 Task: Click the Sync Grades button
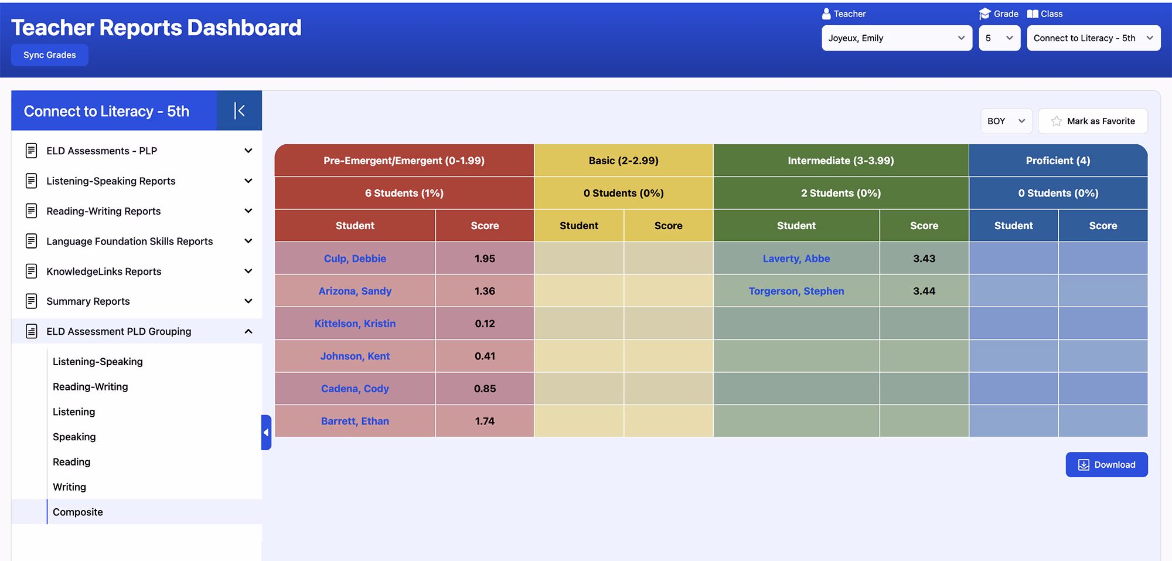click(50, 55)
